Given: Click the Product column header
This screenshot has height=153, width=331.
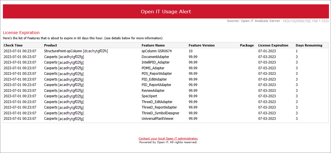Looking at the screenshot, I should coord(51,45).
